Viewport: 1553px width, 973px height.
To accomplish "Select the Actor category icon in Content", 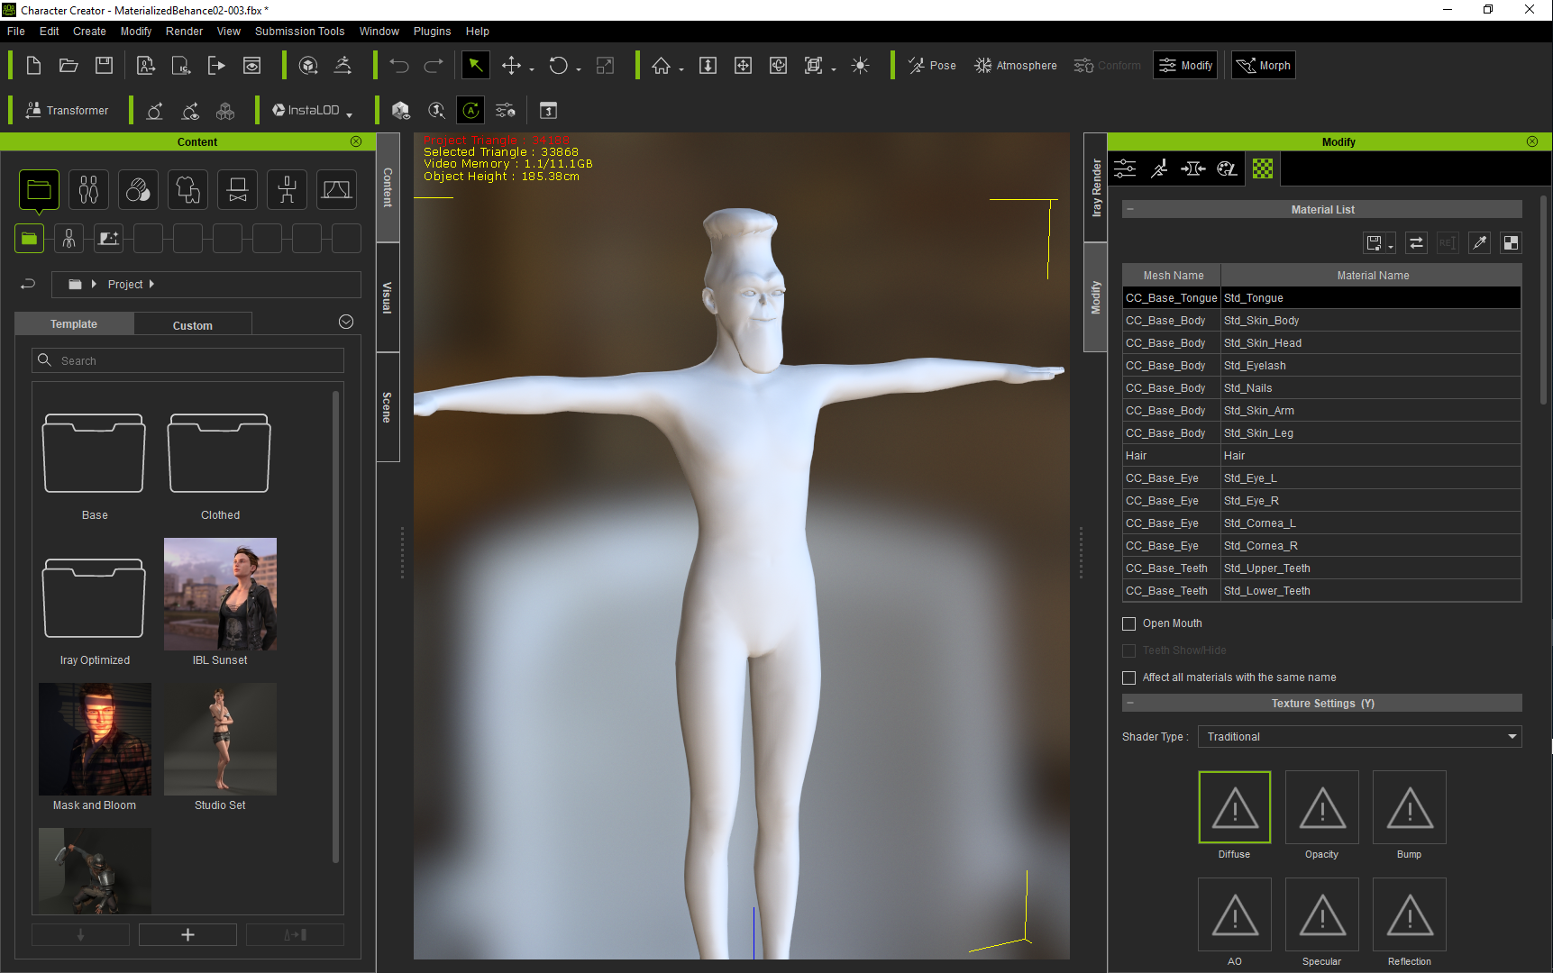I will tap(88, 190).
